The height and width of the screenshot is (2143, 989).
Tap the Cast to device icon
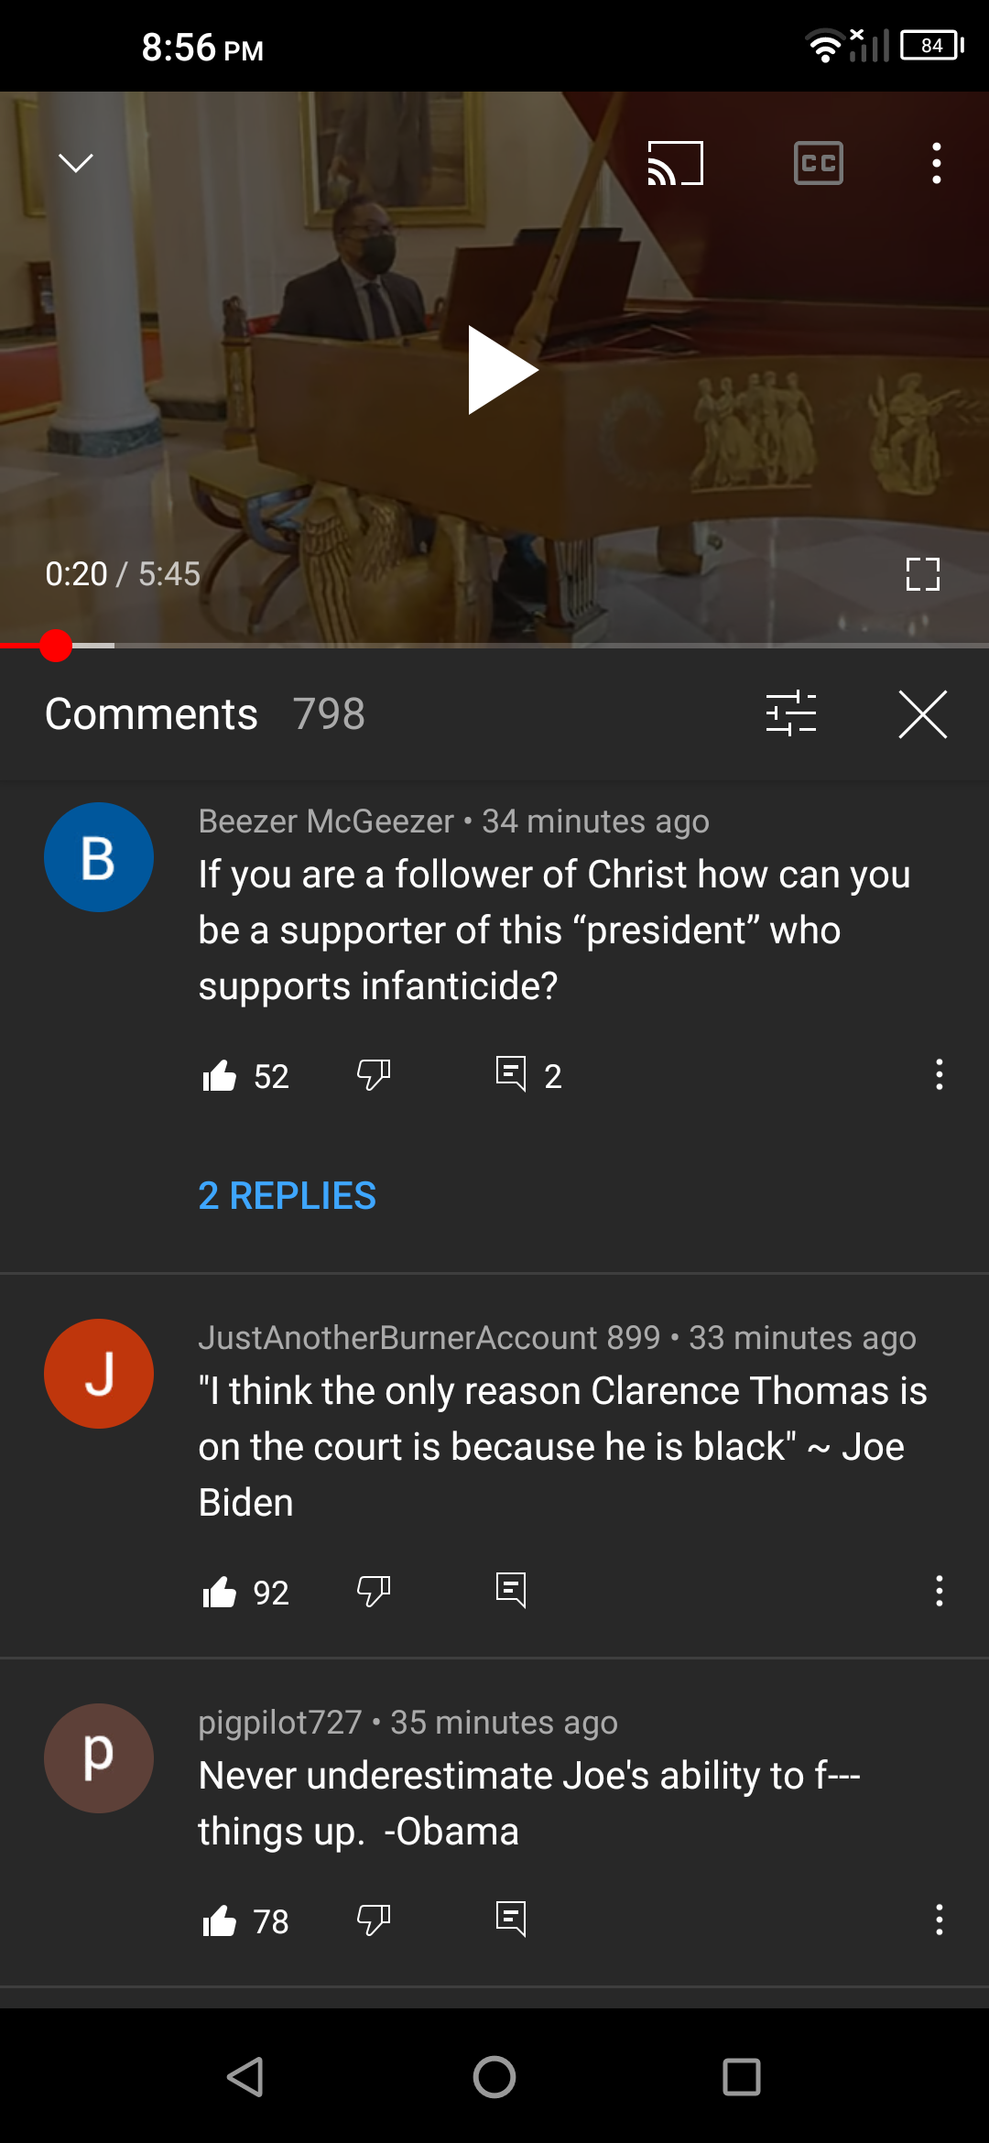pos(676,163)
